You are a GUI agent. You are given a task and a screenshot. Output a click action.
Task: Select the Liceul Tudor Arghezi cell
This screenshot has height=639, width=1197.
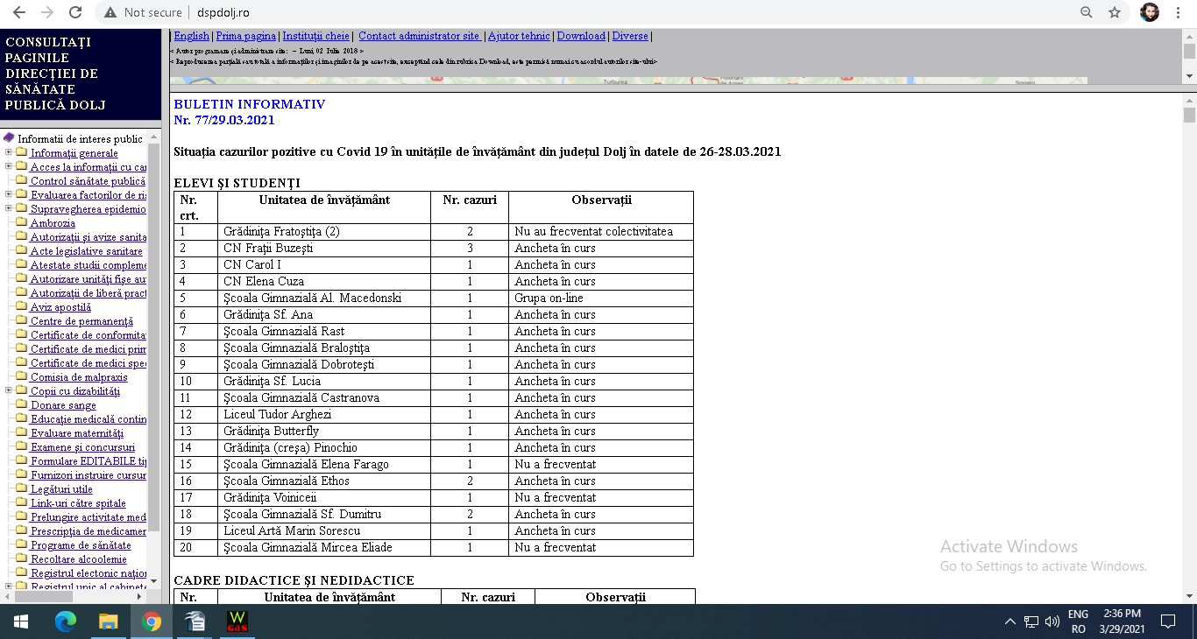(x=324, y=414)
